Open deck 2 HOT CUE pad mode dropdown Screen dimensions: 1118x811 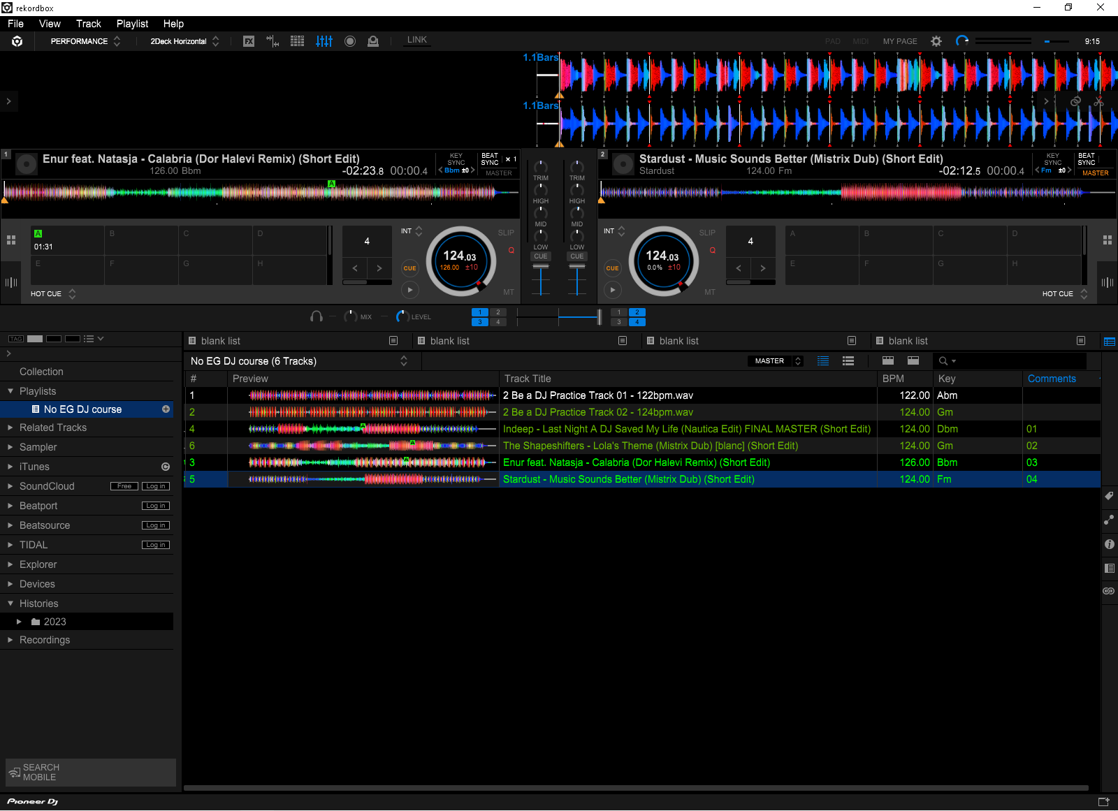click(1064, 294)
